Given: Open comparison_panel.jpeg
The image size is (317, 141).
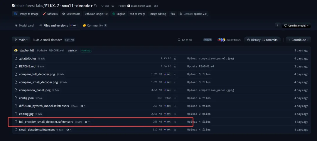Looking at the screenshot, I should pyautogui.click(x=35, y=90).
